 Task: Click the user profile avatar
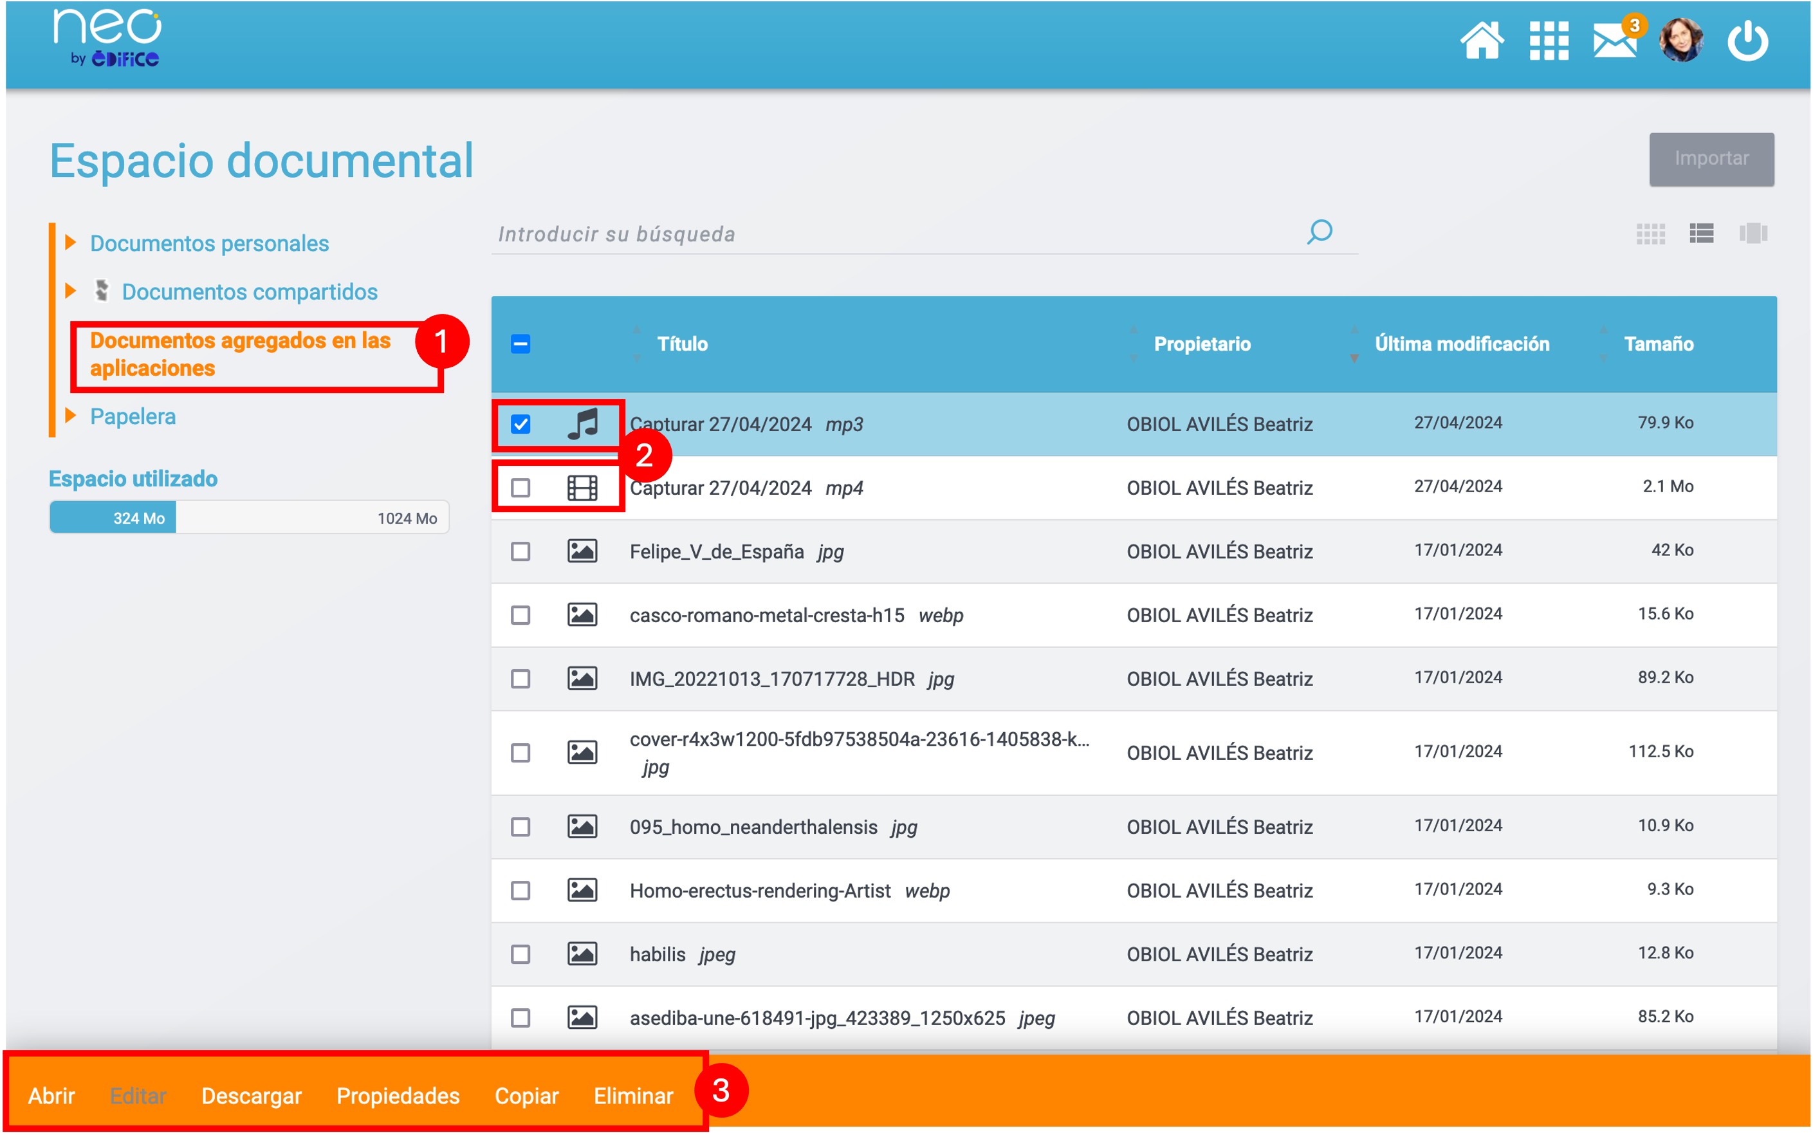(1681, 41)
